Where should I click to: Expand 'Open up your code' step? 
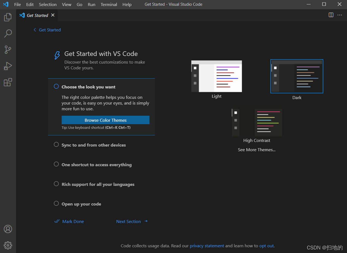tap(81, 204)
